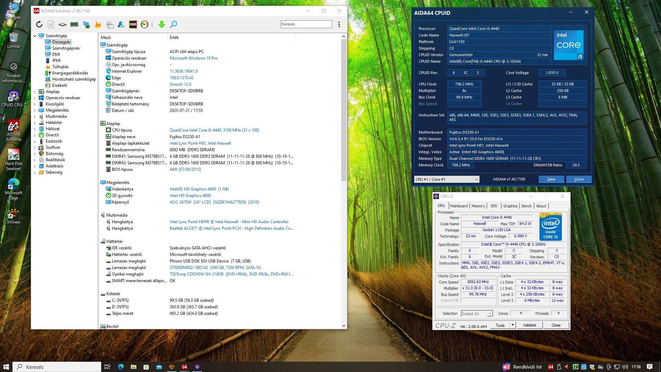Click the memory module toolbar icon
Screen dimensions: 661x372
[74, 24]
